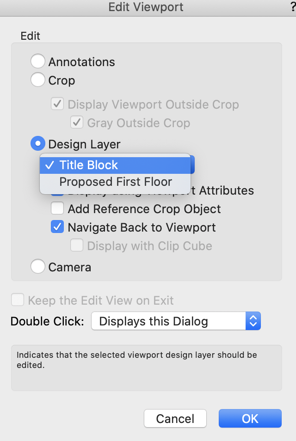296x441 pixels.
Task: Toggle Display with Clip Cube
Action: pyautogui.click(x=77, y=245)
